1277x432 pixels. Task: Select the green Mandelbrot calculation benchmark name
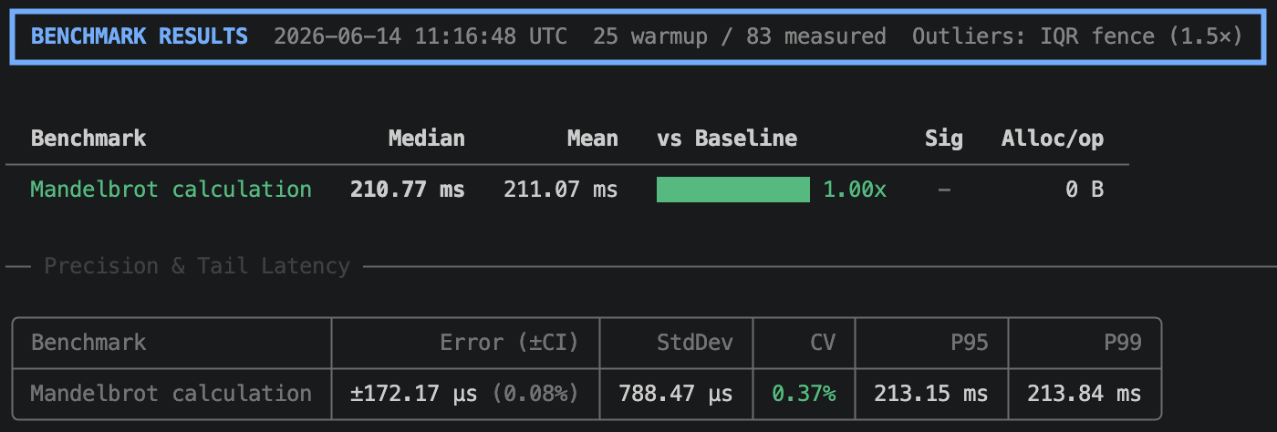[x=171, y=190]
